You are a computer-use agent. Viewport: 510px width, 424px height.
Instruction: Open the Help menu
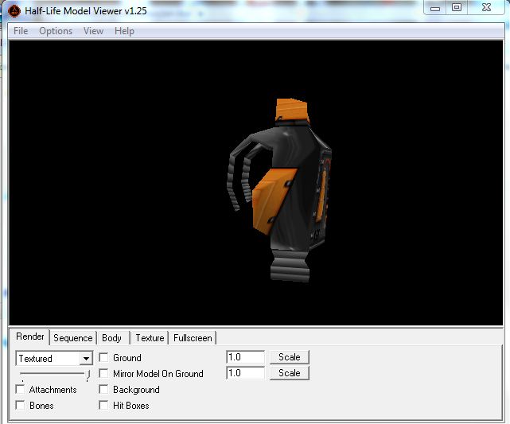click(124, 31)
